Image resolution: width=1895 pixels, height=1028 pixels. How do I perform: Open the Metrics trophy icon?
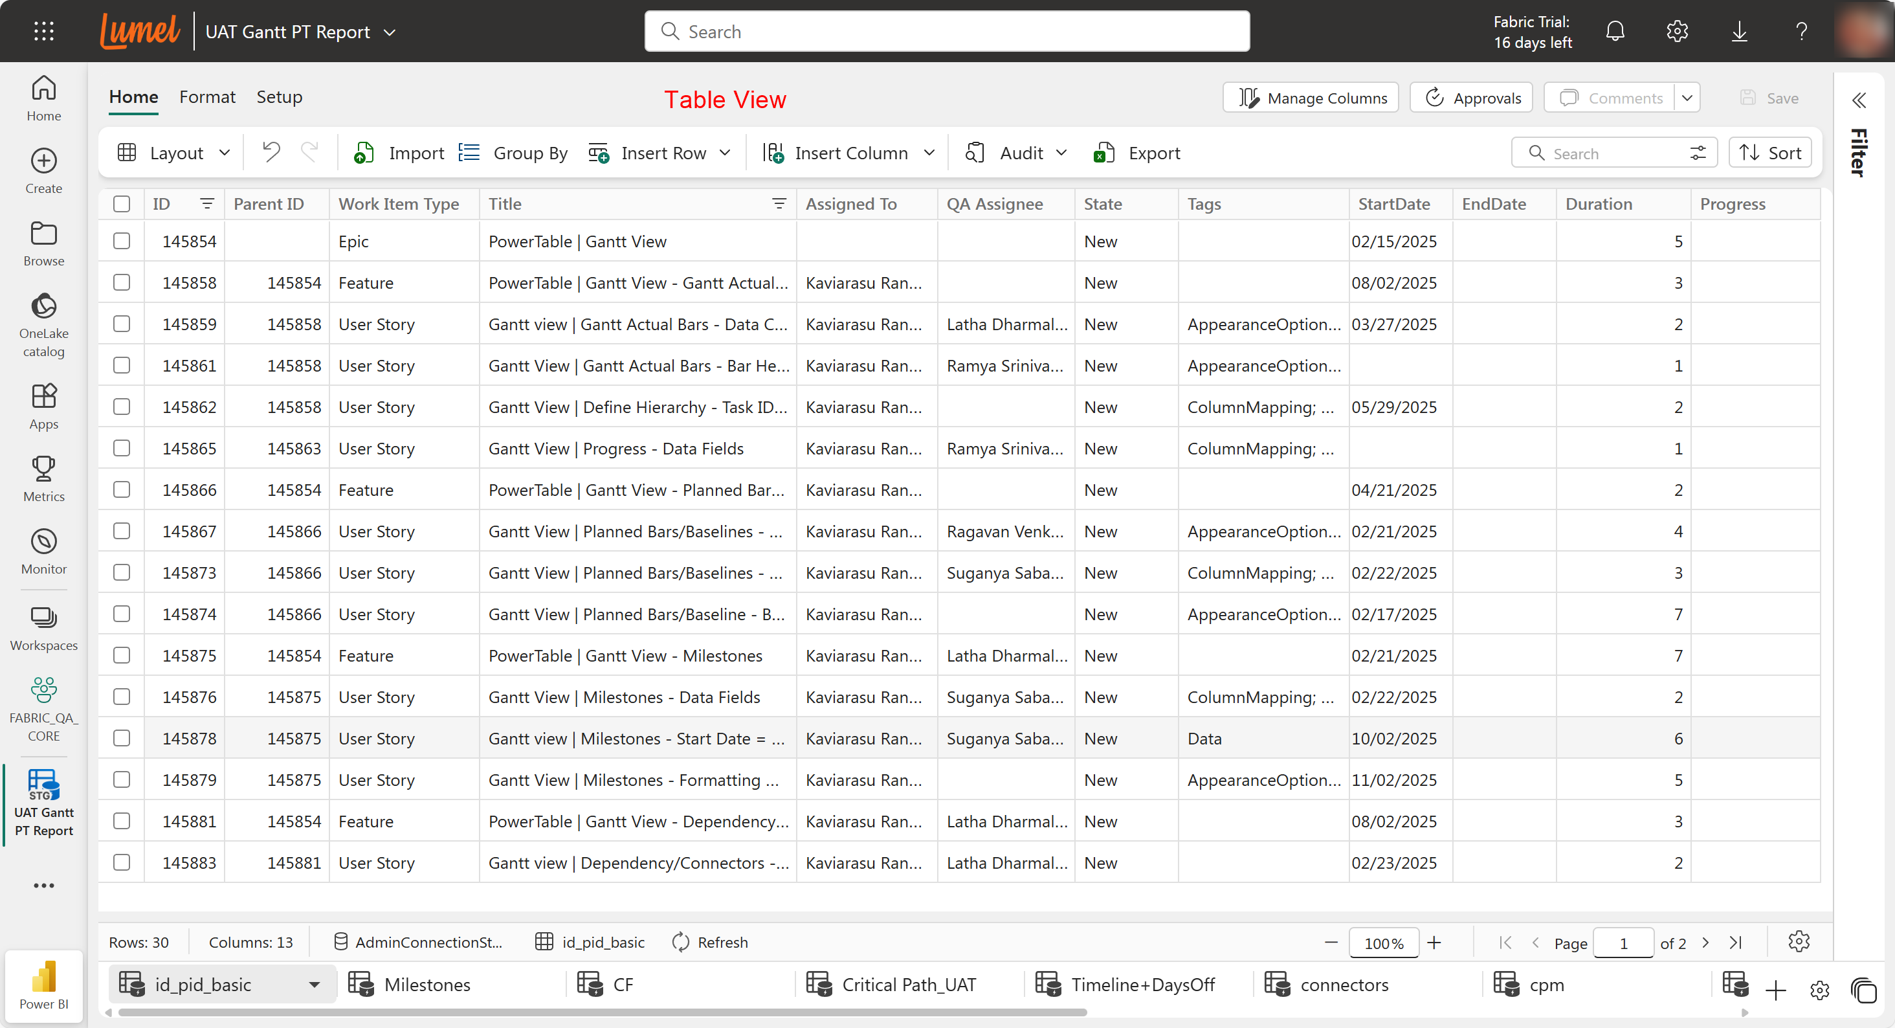click(x=43, y=469)
